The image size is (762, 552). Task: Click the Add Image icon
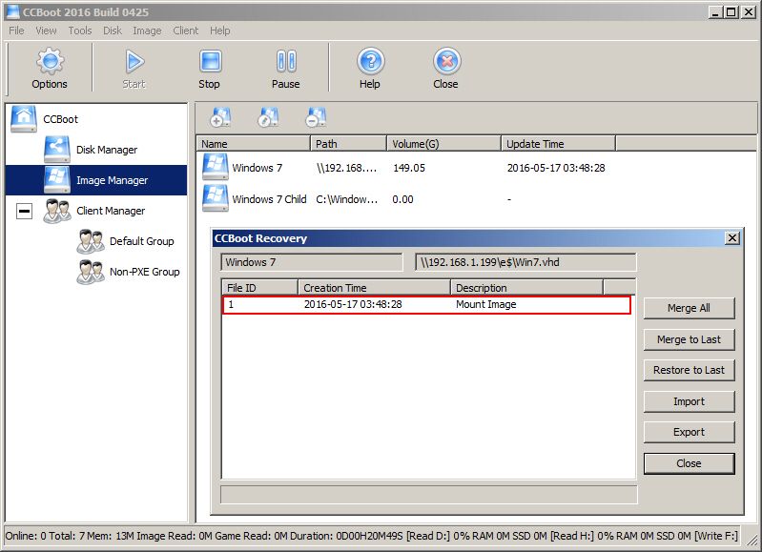(220, 117)
